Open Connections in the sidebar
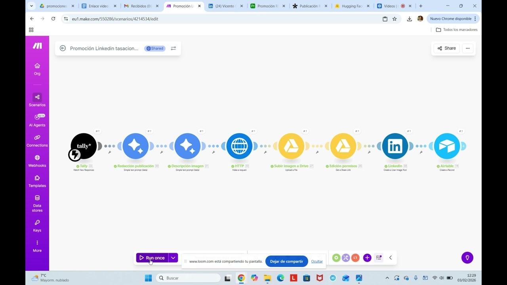The width and height of the screenshot is (507, 285). pos(37,141)
